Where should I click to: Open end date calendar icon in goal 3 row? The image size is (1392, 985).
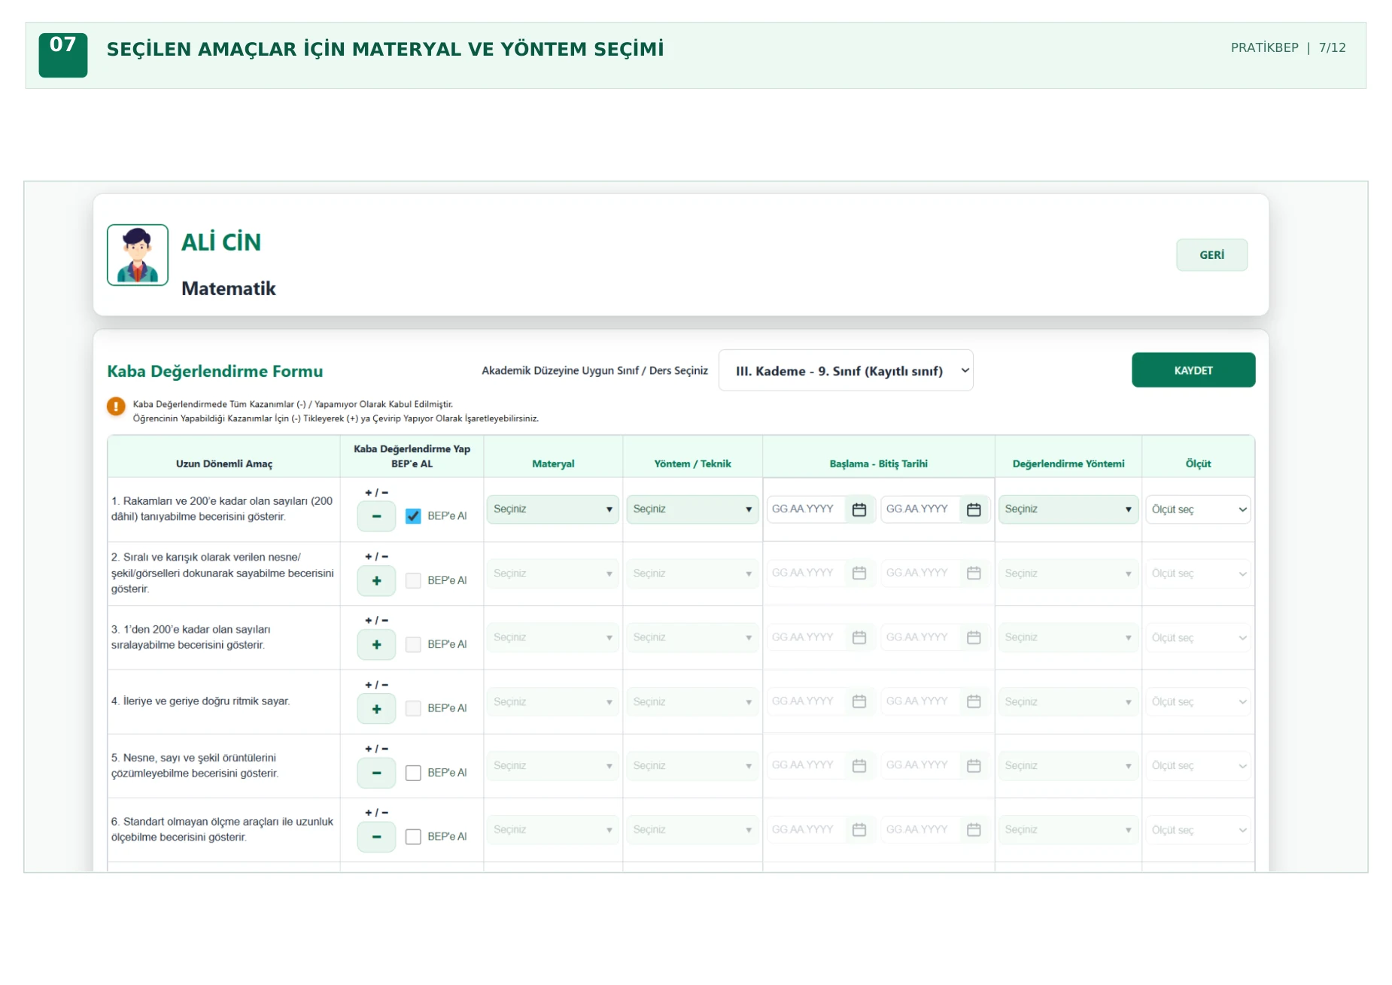tap(974, 637)
